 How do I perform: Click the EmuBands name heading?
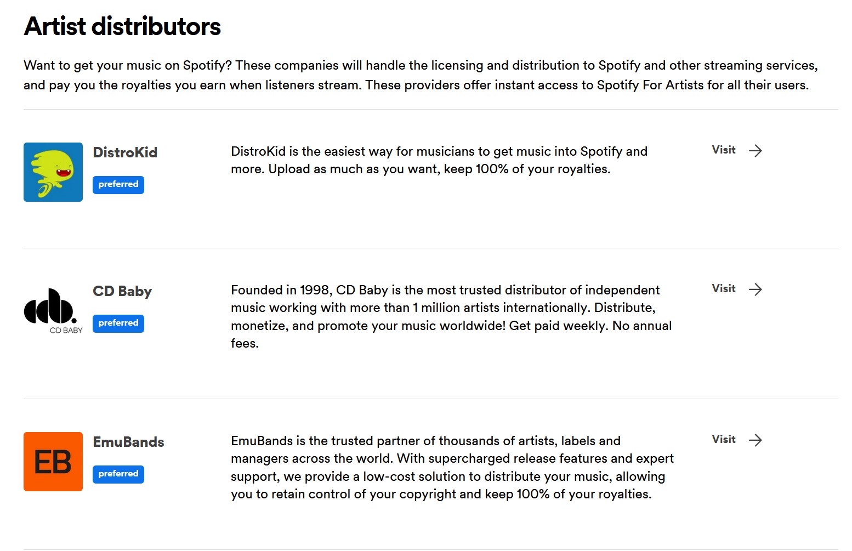click(x=128, y=442)
